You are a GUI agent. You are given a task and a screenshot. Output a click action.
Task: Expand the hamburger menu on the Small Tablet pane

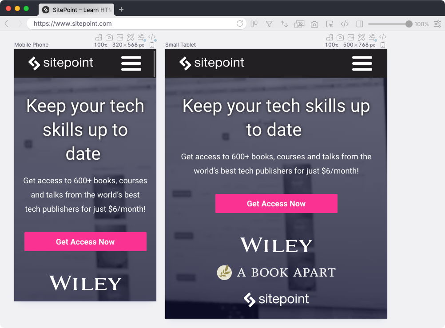362,63
